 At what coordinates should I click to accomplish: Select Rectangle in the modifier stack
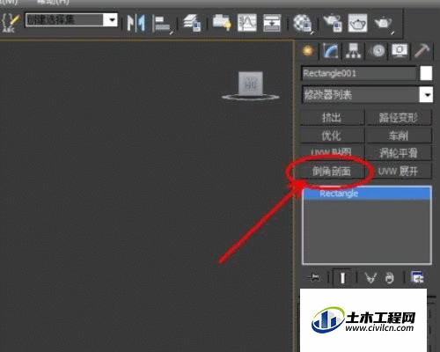[367, 194]
